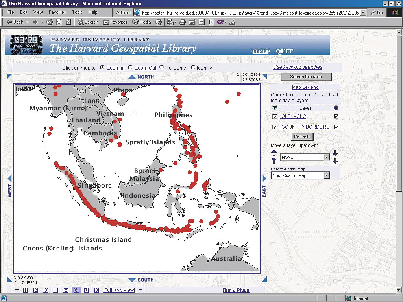The width and height of the screenshot is (403, 302).
Task: Open the View menu
Action: tap(38, 12)
